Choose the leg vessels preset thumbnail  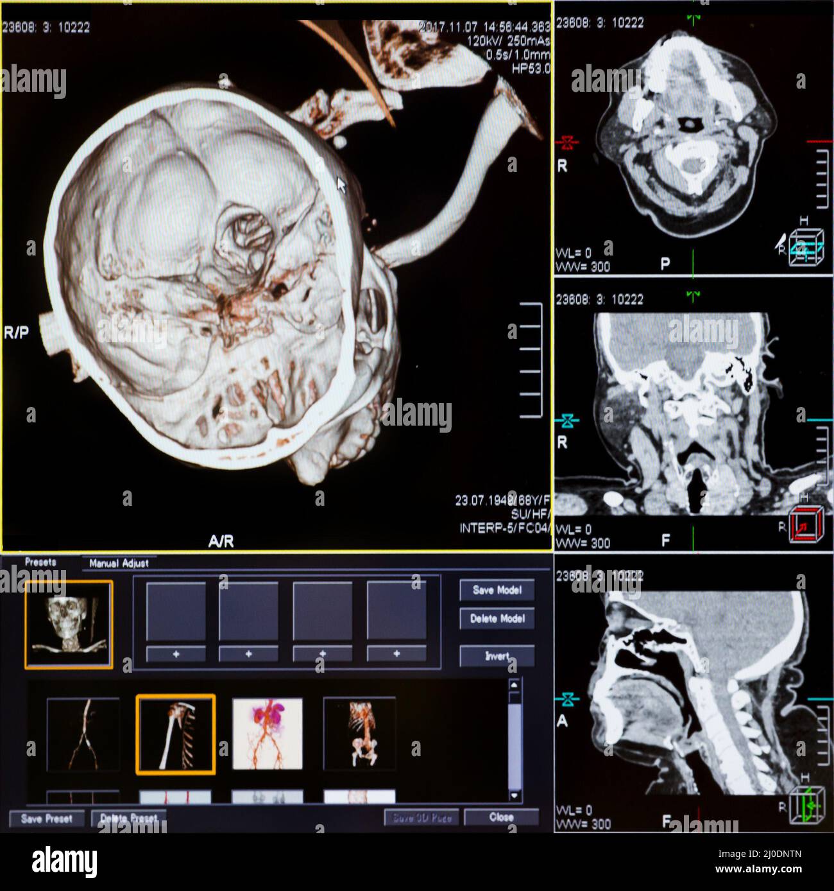[x=83, y=734]
